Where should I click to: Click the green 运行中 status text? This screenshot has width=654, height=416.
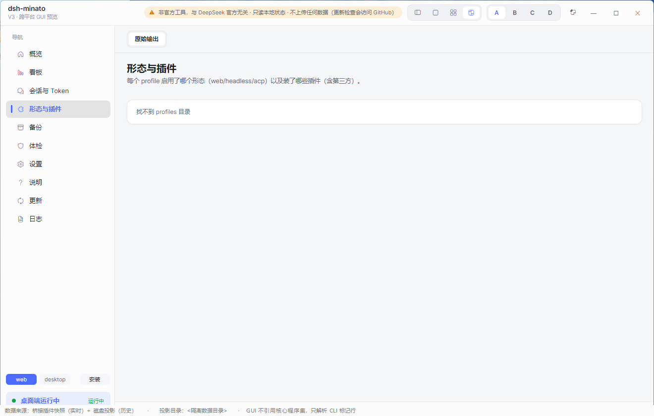point(96,401)
